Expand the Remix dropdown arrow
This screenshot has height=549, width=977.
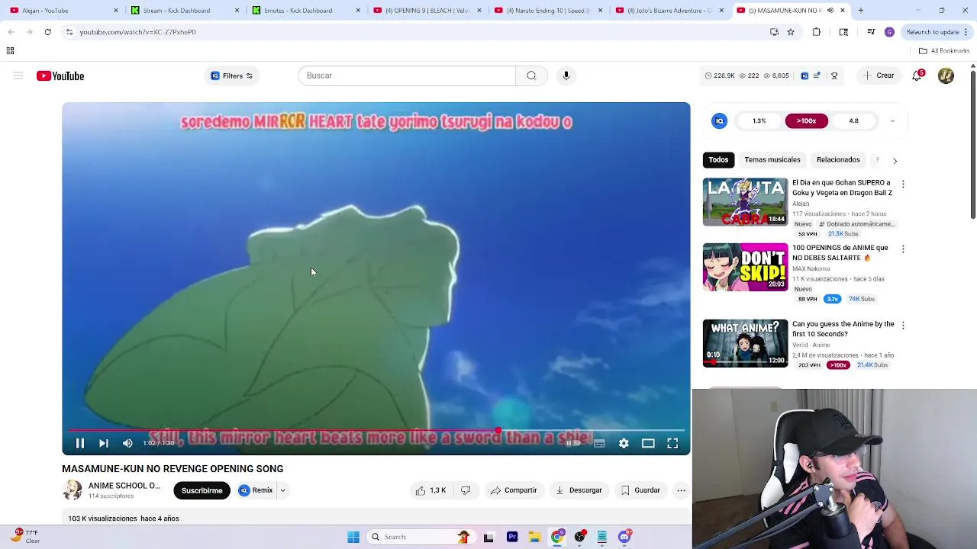(x=282, y=490)
